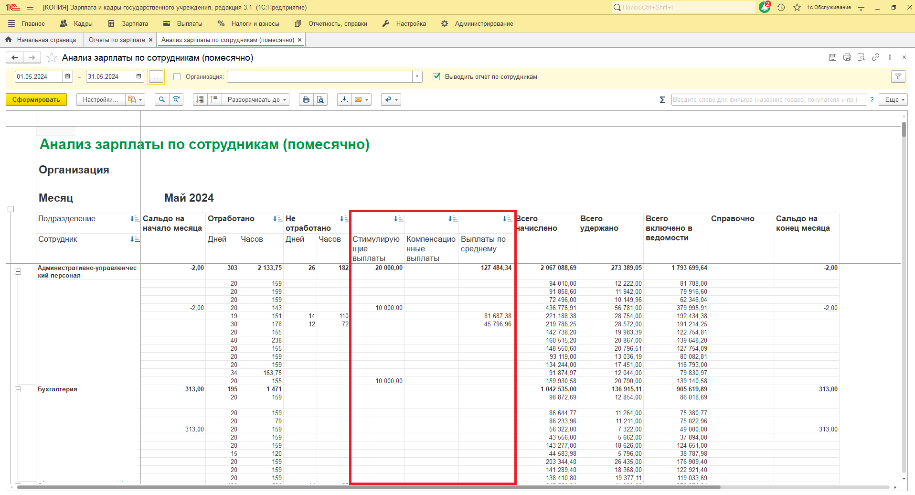
Task: Send the report by email envelope
Action: (x=358, y=99)
